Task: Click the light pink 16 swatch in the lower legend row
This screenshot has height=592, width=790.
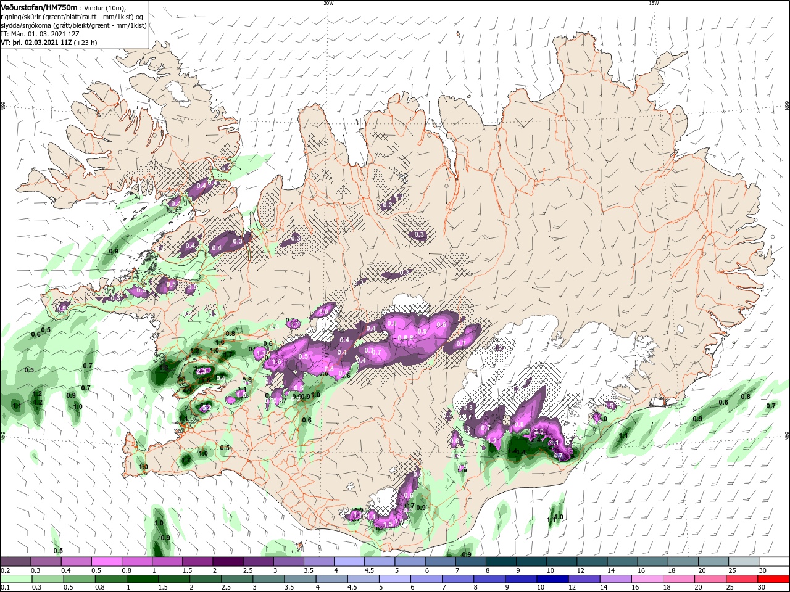Action: pyautogui.click(x=647, y=579)
